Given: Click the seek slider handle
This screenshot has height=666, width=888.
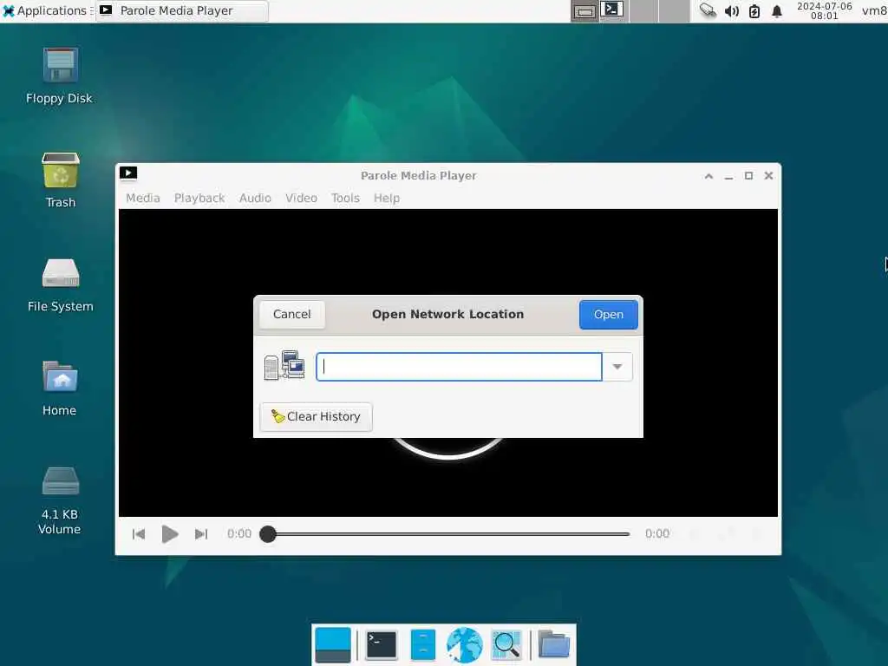Looking at the screenshot, I should pos(268,534).
